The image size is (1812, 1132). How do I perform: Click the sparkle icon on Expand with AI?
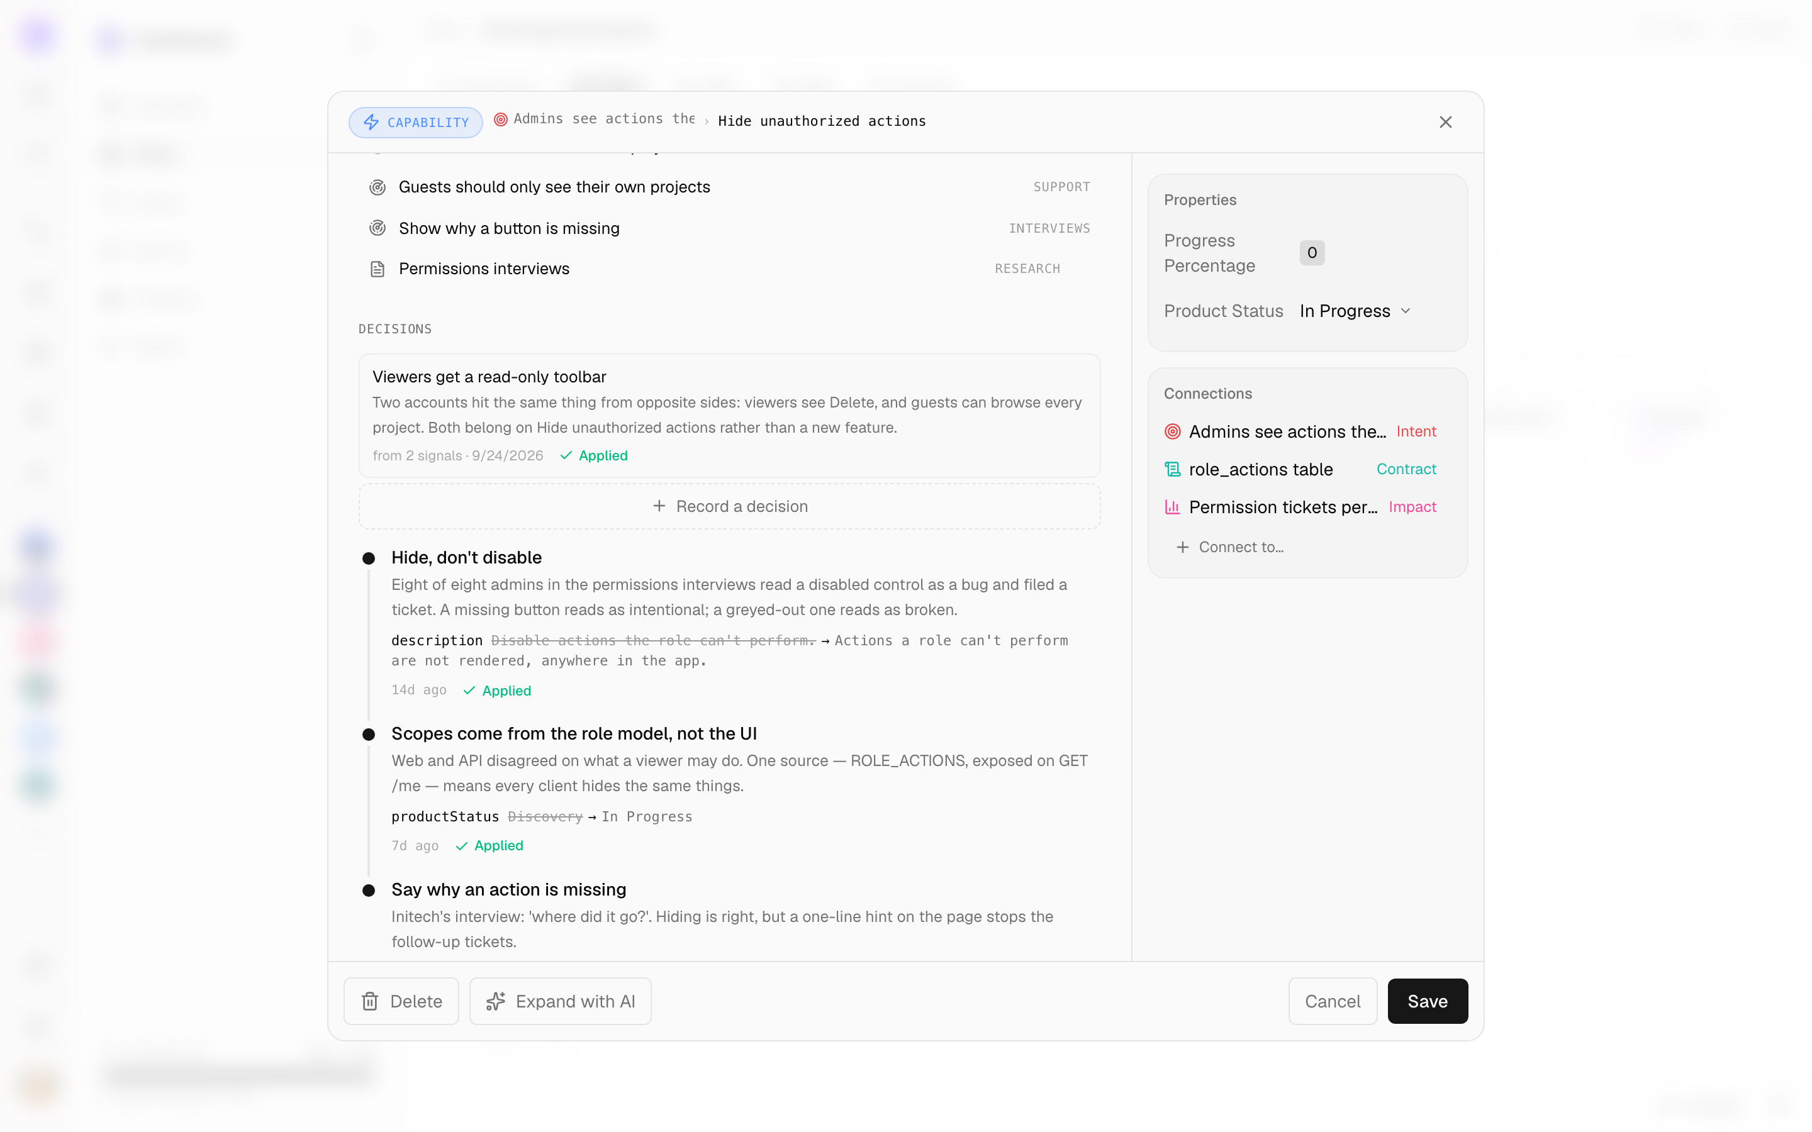coord(496,1001)
